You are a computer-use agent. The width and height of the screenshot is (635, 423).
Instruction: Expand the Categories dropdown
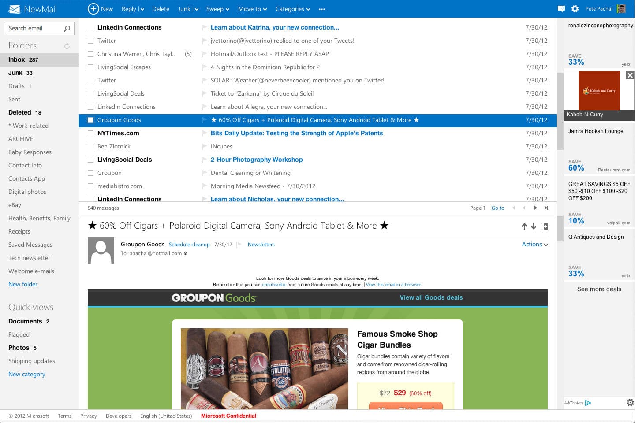308,9
